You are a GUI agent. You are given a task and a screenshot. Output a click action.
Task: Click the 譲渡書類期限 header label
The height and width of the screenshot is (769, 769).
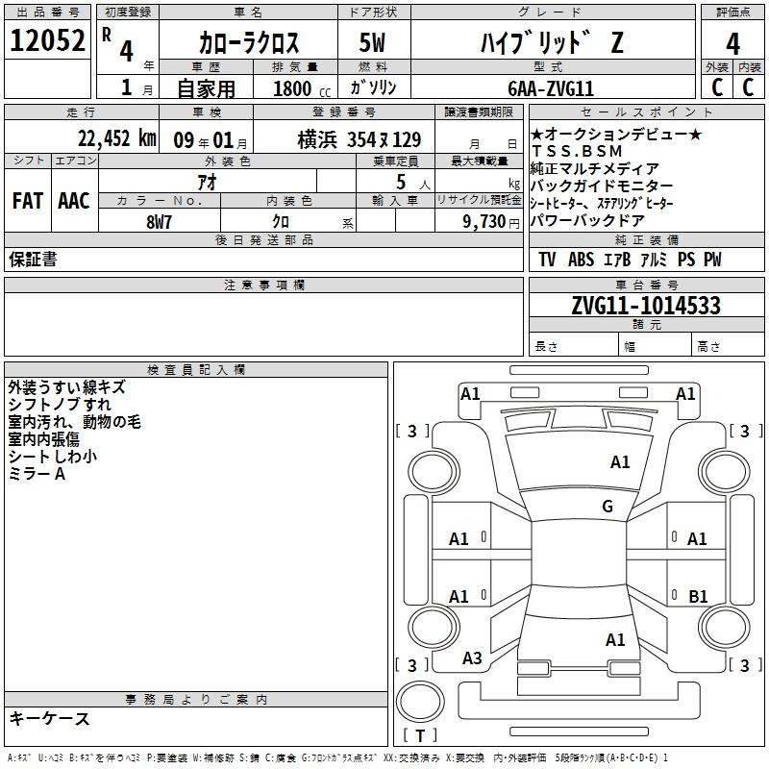click(x=479, y=112)
